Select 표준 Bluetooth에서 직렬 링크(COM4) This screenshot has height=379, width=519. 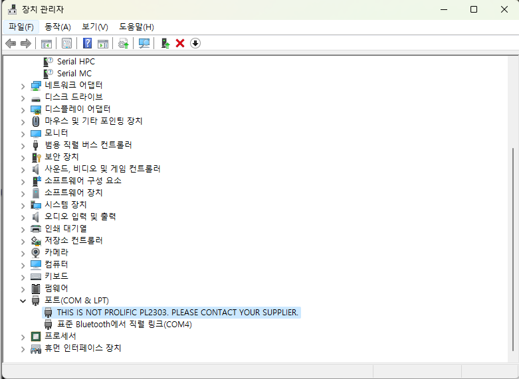(x=124, y=324)
